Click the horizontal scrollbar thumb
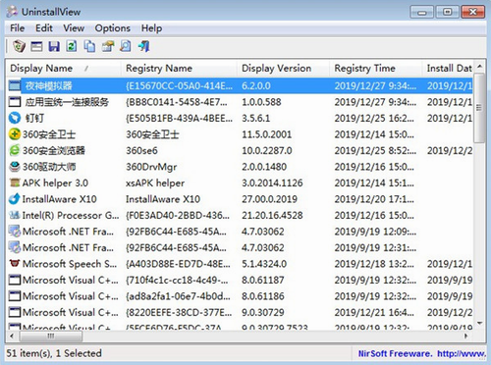Image resolution: width=491 pixels, height=365 pixels. [51, 336]
